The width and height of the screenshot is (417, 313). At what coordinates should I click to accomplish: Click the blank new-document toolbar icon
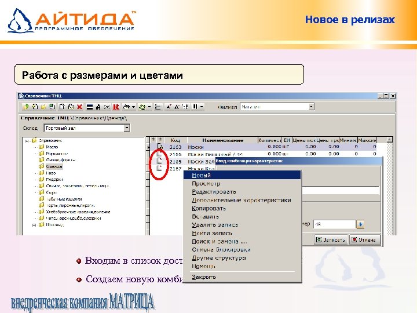(x=62, y=107)
